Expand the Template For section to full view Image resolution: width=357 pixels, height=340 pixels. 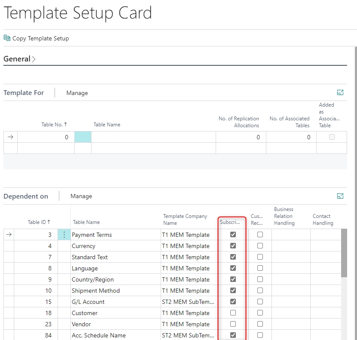(x=340, y=92)
